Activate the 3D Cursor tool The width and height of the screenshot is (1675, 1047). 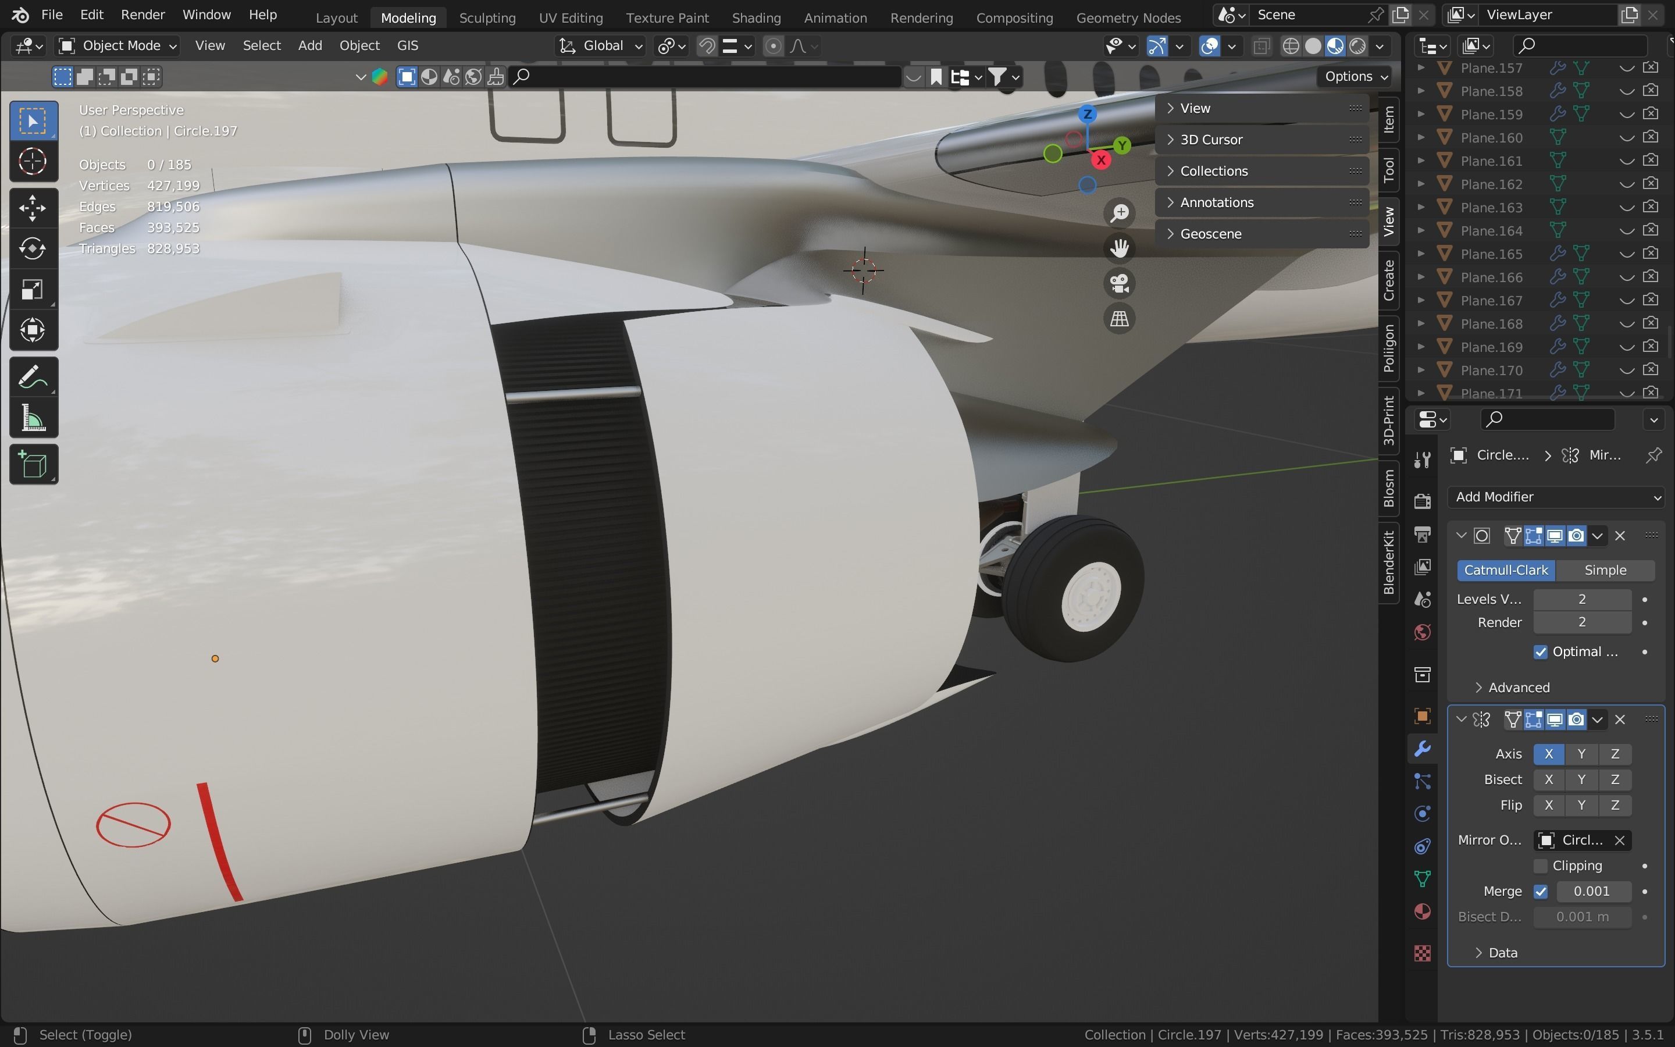33,162
